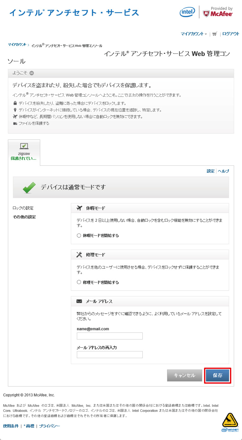Image resolution: width=242 pixels, height=440 pixels.
Task: Click the McAfee logo in header
Action: [x=218, y=13]
